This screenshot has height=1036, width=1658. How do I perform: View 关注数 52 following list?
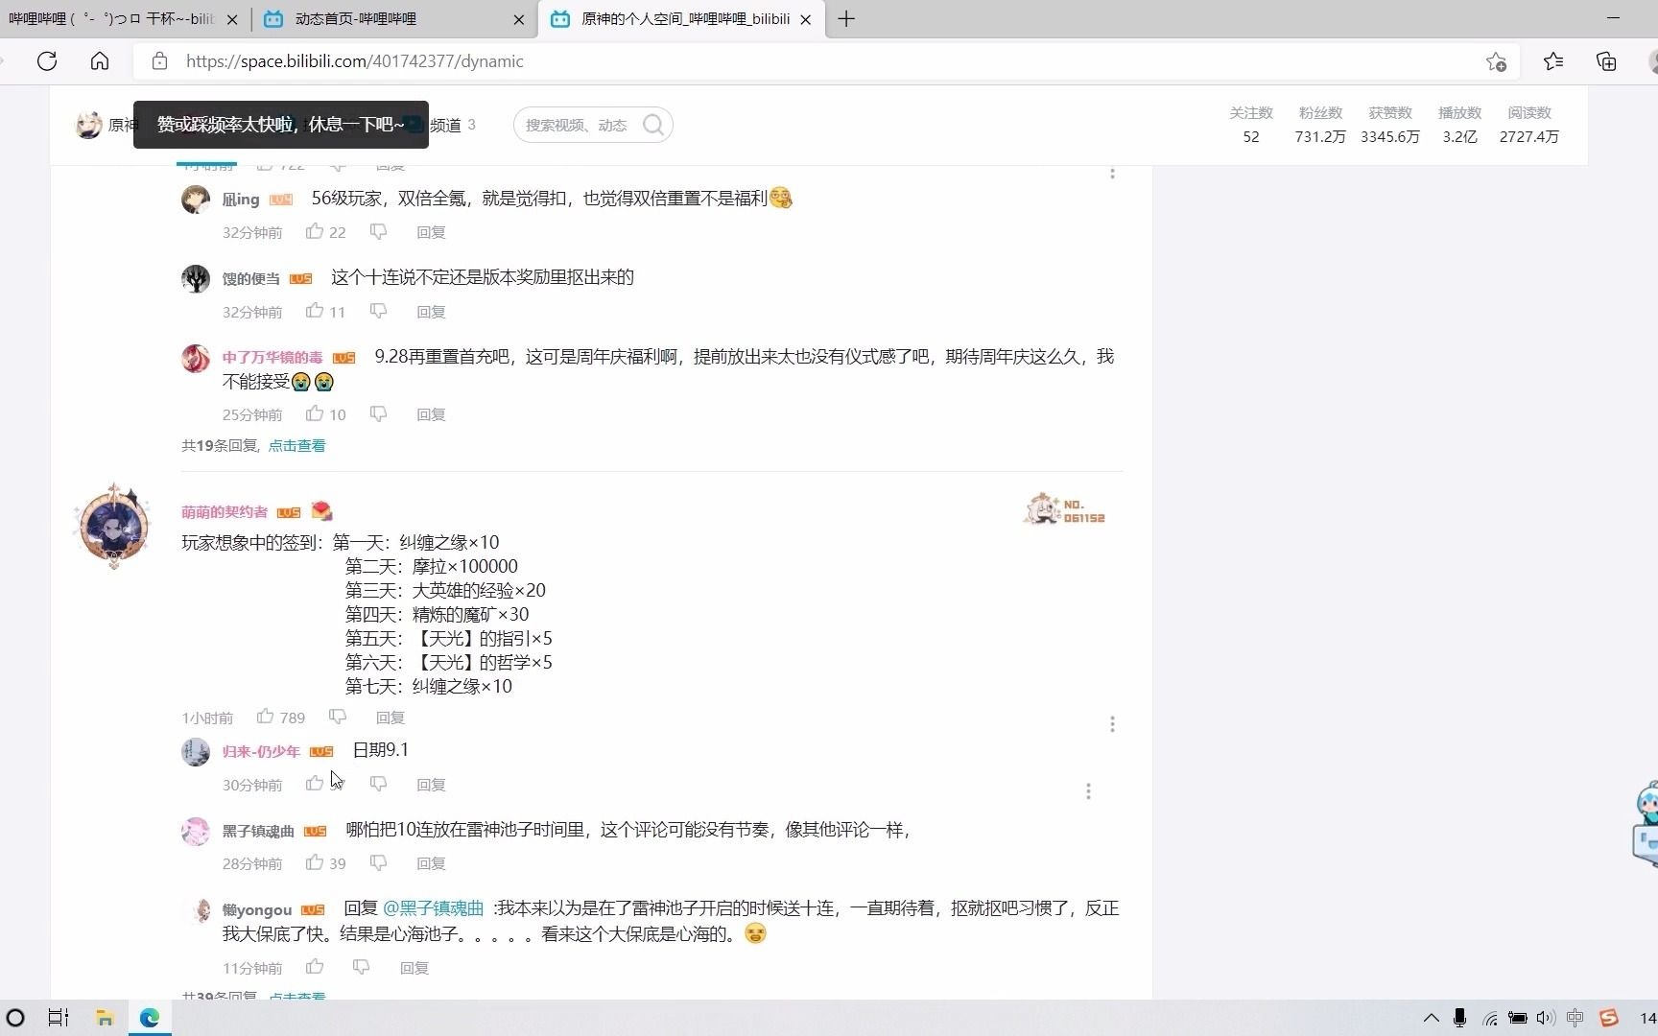1251,125
